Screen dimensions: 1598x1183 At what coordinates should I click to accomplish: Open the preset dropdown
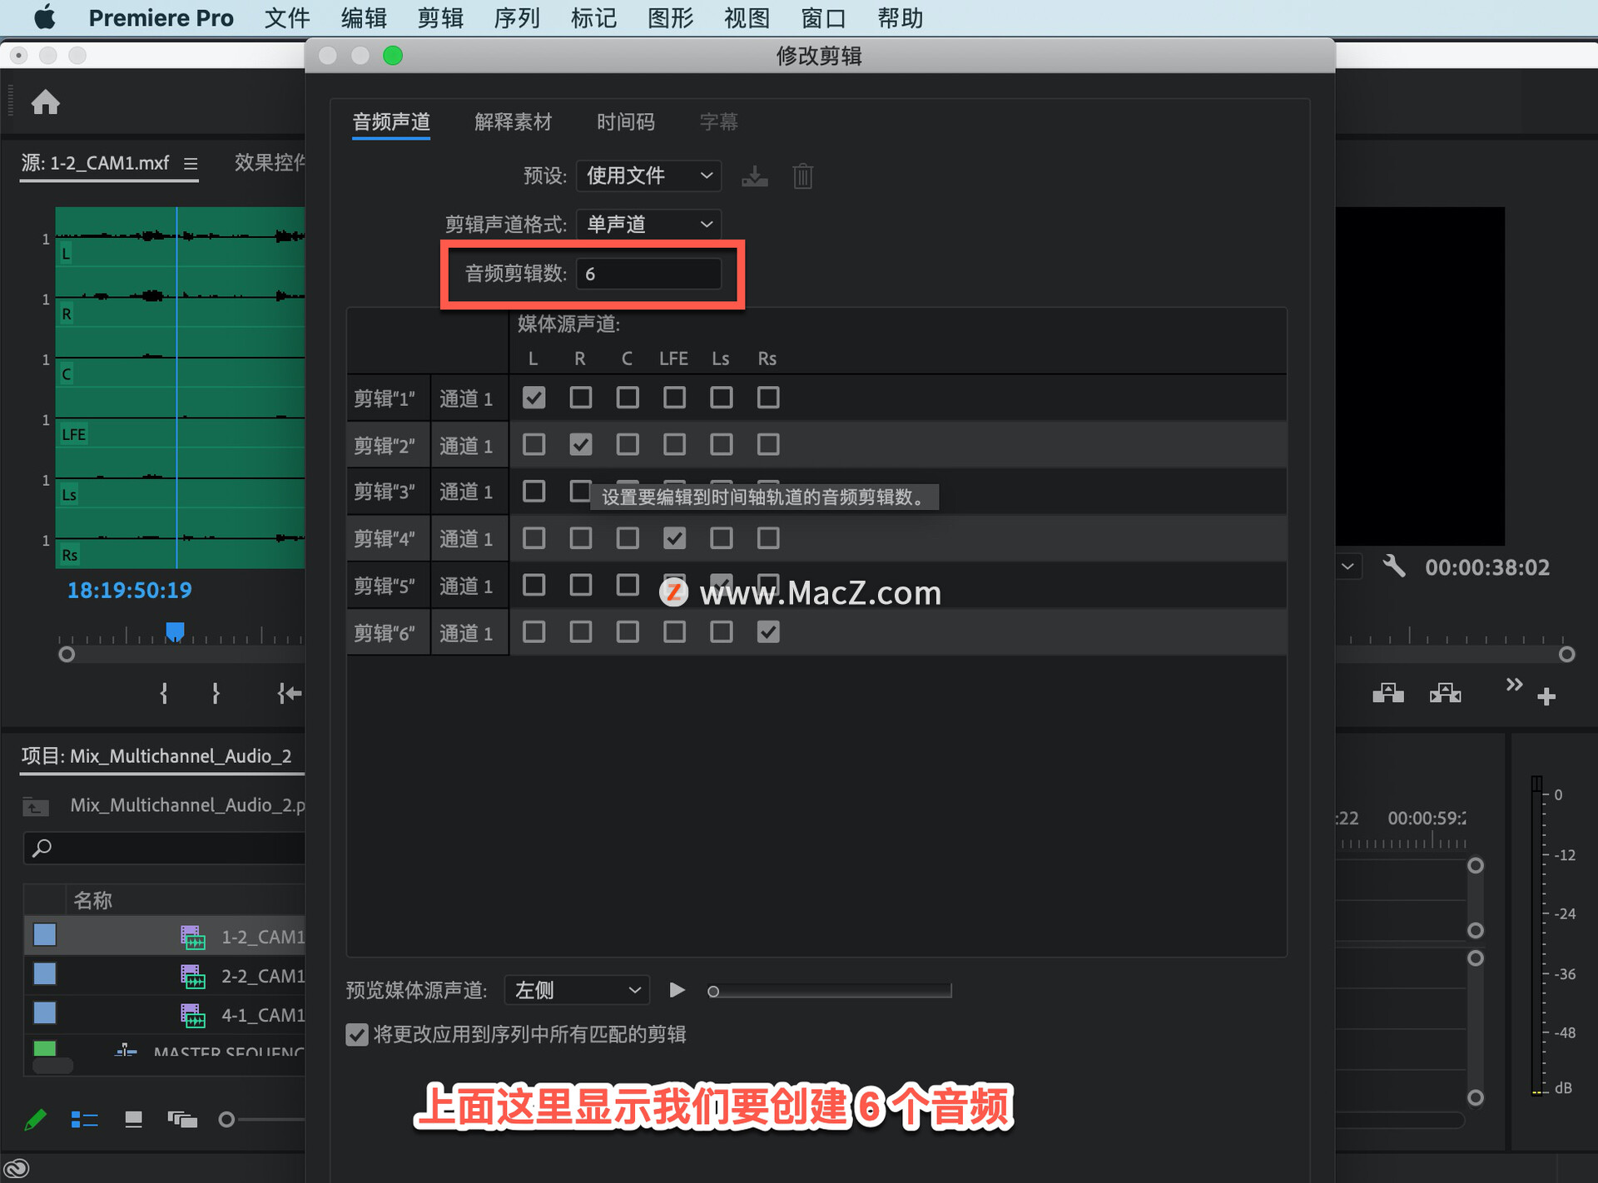coord(648,176)
